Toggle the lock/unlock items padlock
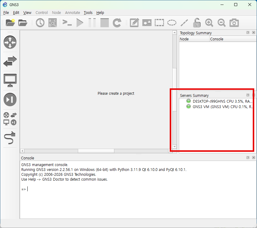The image size is (257, 228). coord(197,23)
